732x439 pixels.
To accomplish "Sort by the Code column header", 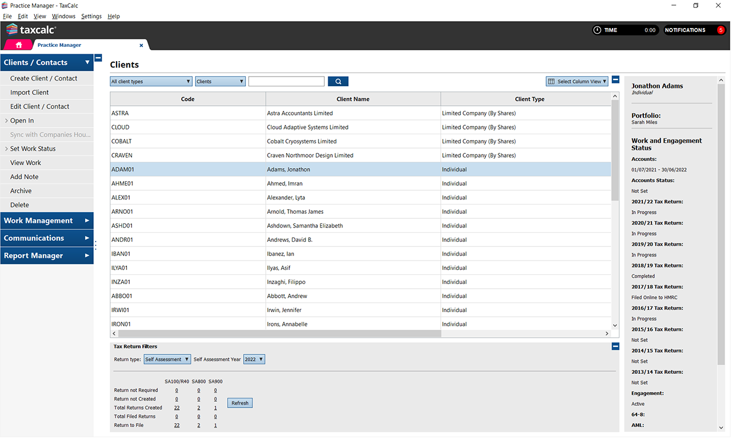I will pyautogui.click(x=188, y=99).
